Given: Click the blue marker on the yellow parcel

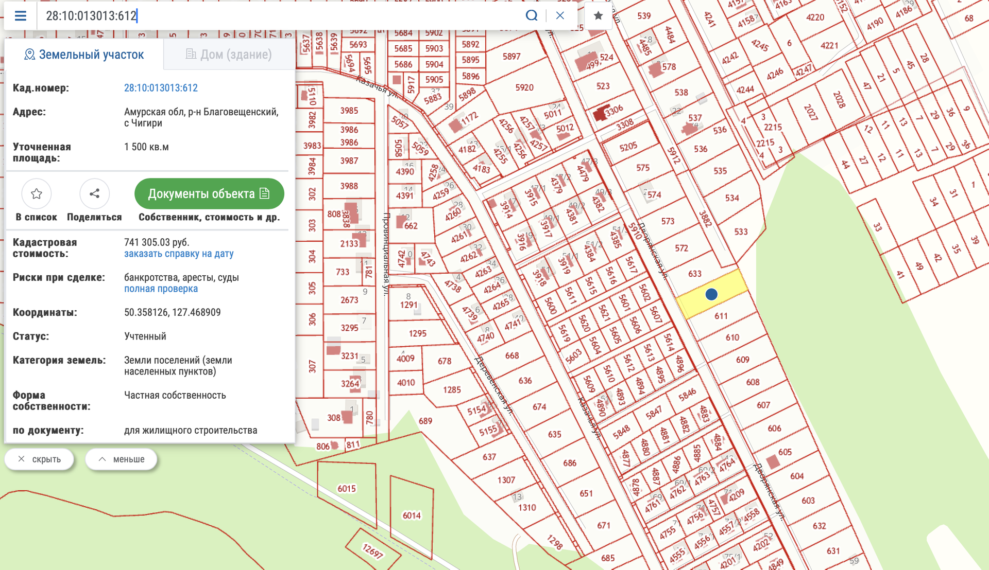Looking at the screenshot, I should pyautogui.click(x=711, y=294).
